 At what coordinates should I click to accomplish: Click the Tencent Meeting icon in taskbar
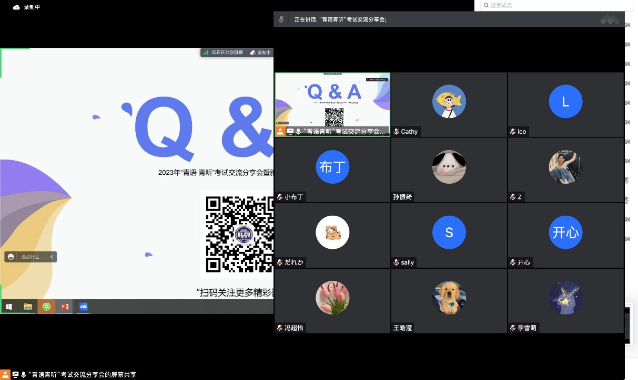[83, 307]
